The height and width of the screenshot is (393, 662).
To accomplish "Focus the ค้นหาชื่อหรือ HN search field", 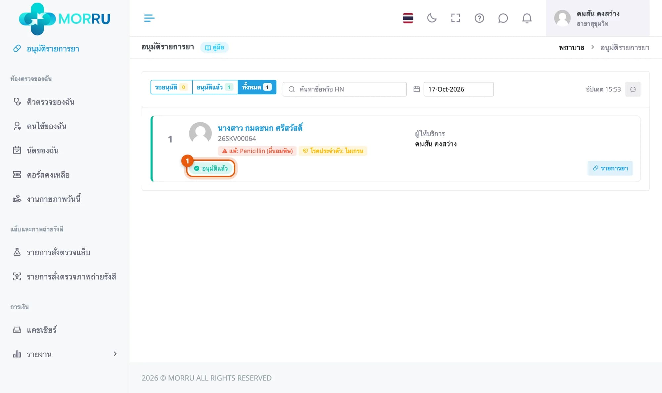I will coord(345,89).
